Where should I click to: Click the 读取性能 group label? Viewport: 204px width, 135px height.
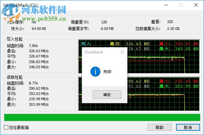[x=15, y=77]
